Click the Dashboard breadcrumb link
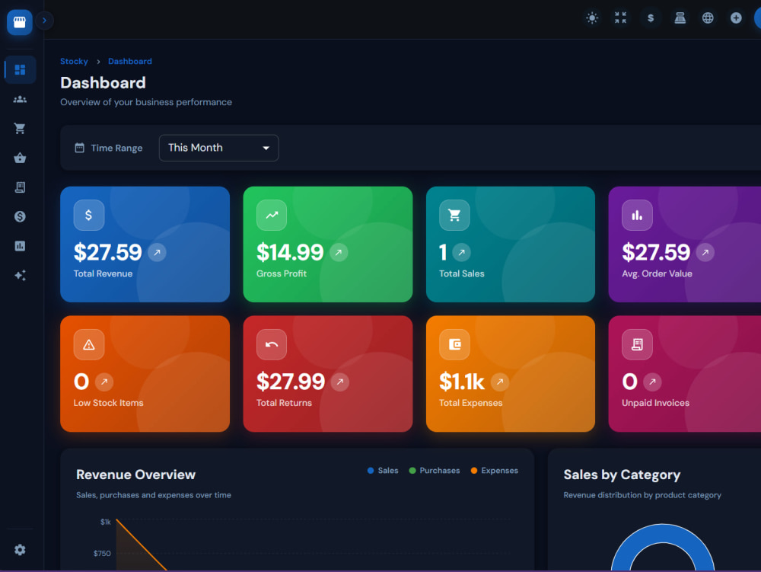Viewport: 761px width, 572px height. [130, 61]
